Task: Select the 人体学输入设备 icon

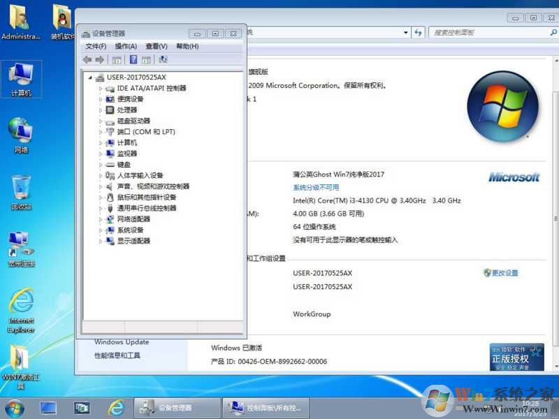Action: tap(110, 176)
